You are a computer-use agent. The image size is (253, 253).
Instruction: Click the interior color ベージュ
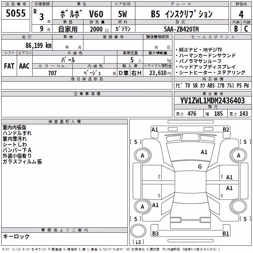(92, 73)
